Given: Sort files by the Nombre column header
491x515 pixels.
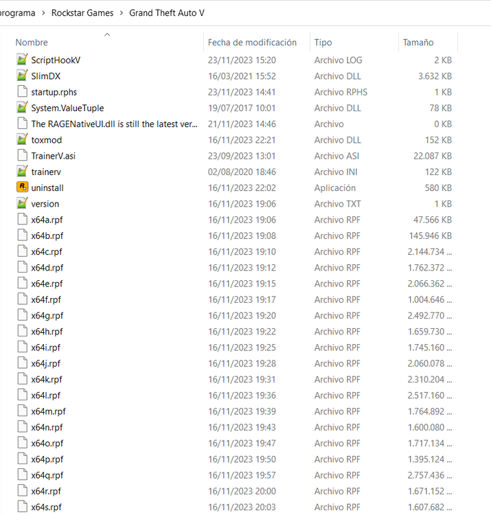Looking at the screenshot, I should (32, 43).
